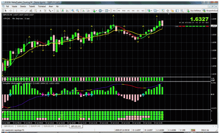Select the Fibonacci retracement tool

tap(36, 11)
